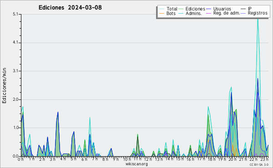Click the 1.0 y-axis value
Viewport: 273px width, 168px height.
(x=15, y=128)
